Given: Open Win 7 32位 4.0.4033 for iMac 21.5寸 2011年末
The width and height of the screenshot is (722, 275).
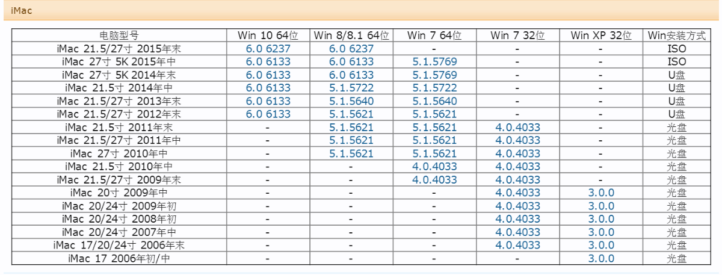Looking at the screenshot, I should (x=518, y=128).
